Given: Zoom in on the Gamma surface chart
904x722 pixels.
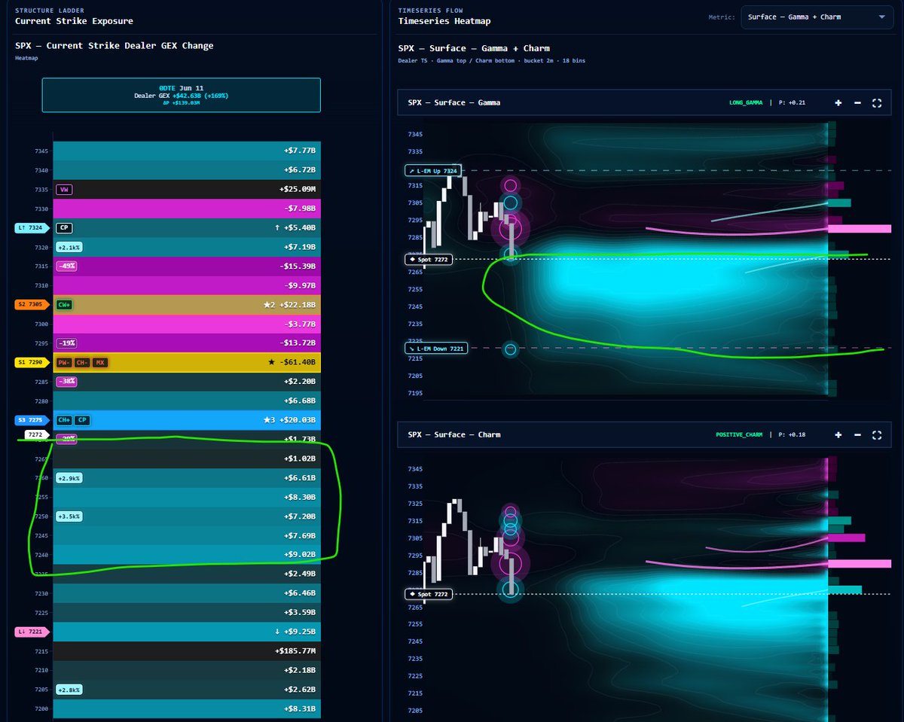Looking at the screenshot, I should click(x=838, y=102).
